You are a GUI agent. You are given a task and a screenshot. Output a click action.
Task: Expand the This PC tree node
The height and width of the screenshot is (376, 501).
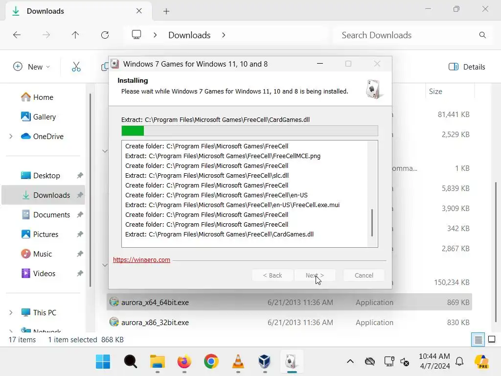(11, 312)
